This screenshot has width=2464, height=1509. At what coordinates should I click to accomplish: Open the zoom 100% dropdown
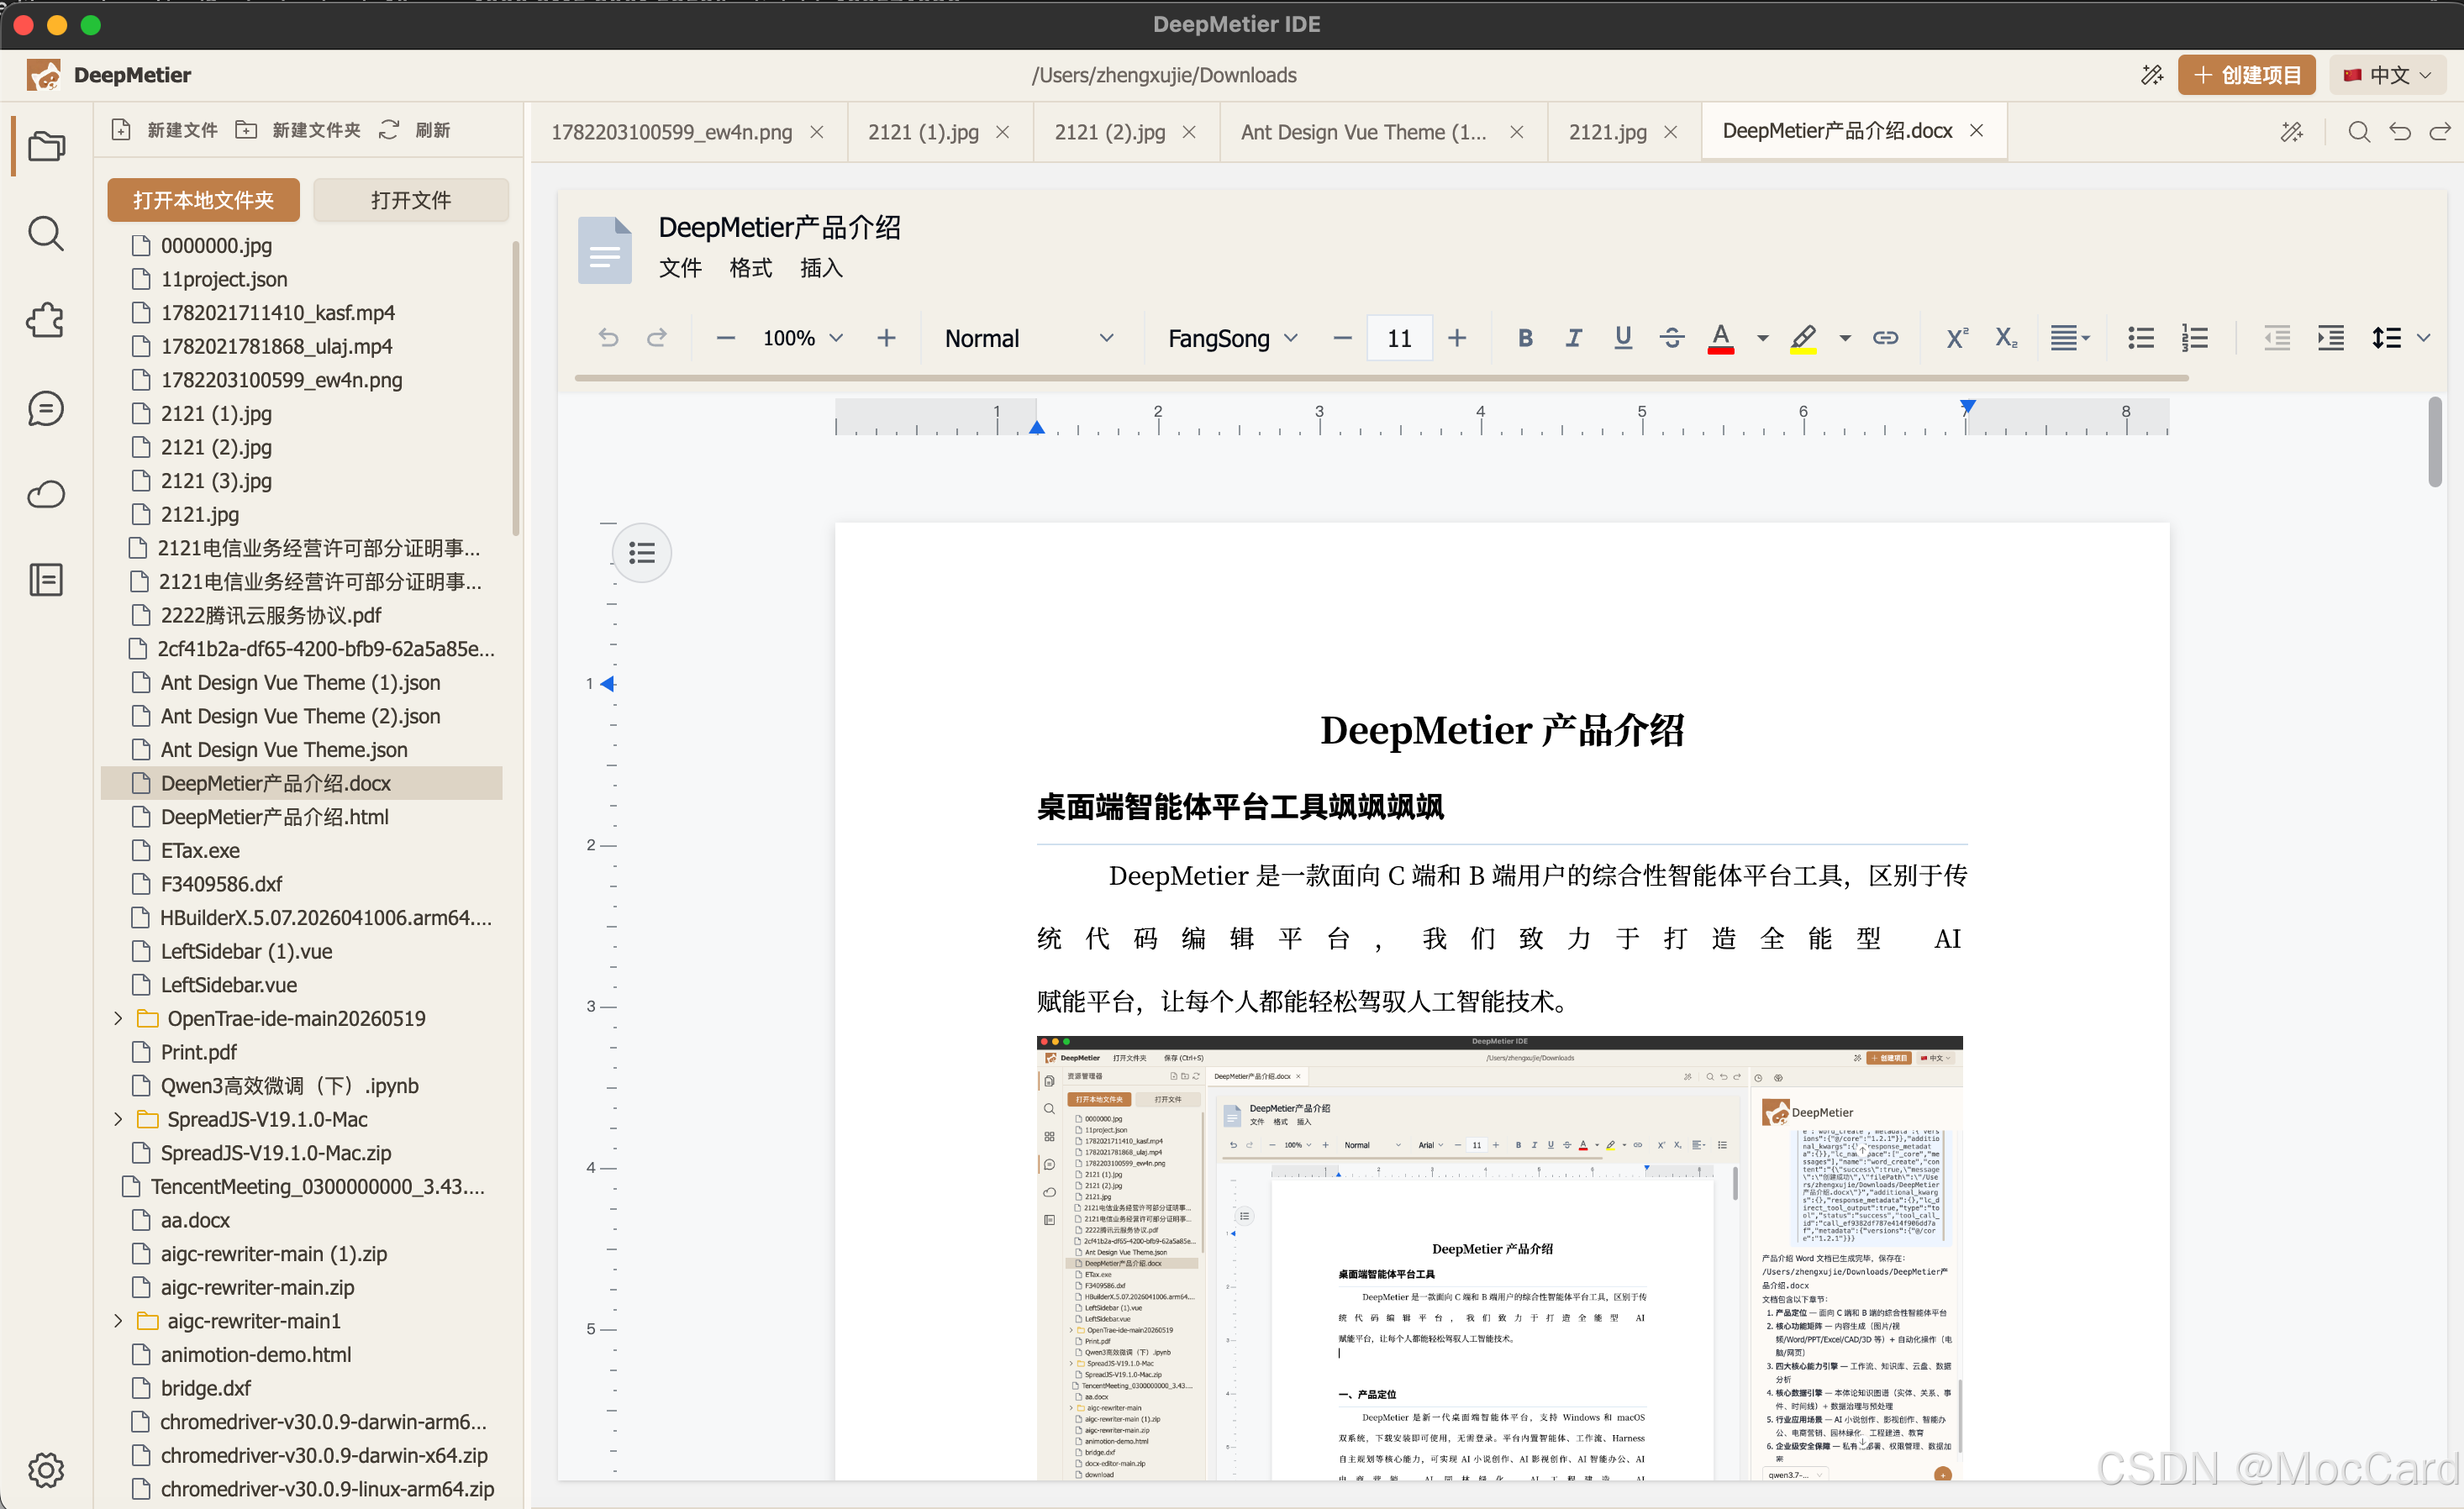pos(803,338)
